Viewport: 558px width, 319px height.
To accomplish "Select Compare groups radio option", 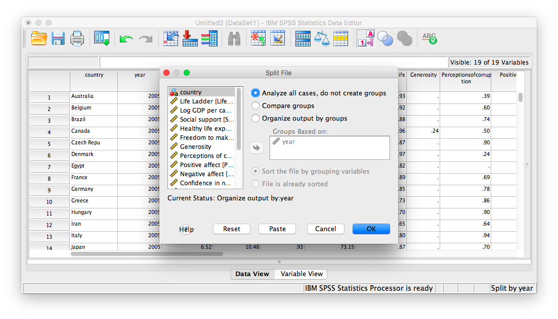I will point(255,106).
